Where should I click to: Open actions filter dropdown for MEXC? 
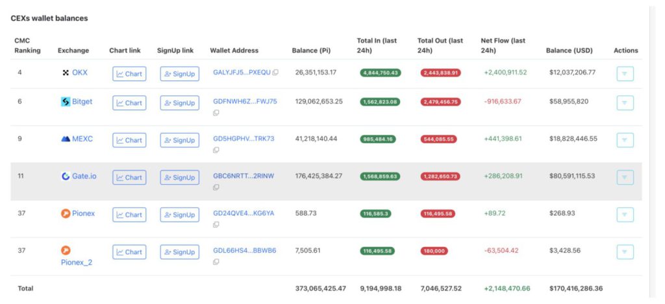coord(625,140)
